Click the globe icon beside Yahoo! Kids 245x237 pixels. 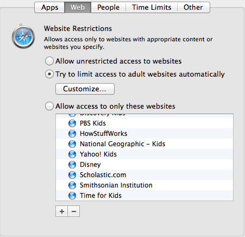click(x=72, y=154)
